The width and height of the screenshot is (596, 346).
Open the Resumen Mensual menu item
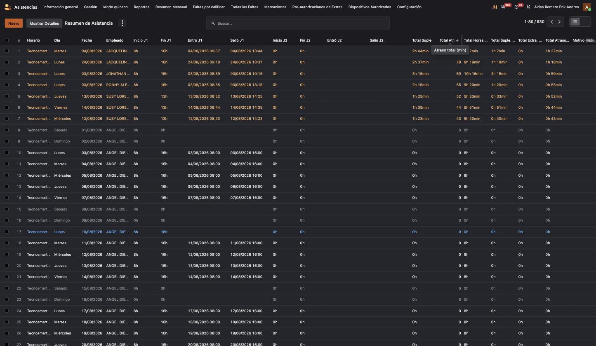(x=171, y=7)
